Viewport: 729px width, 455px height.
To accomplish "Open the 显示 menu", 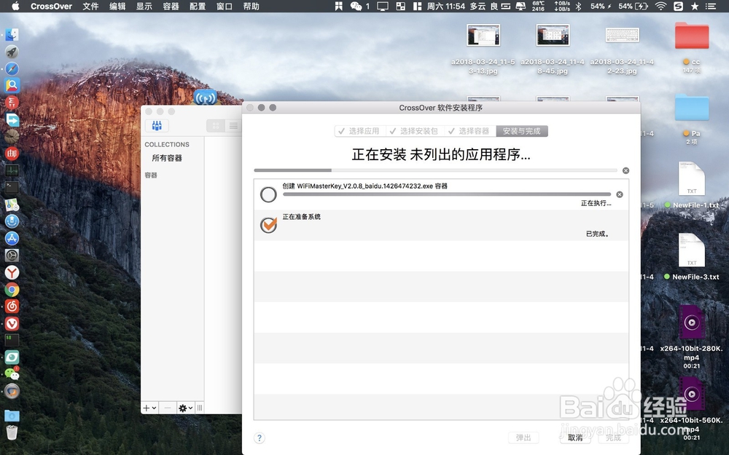I will (x=144, y=6).
